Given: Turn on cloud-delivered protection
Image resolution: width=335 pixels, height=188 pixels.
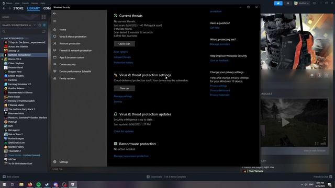Looking at the screenshot, I should (125, 88).
